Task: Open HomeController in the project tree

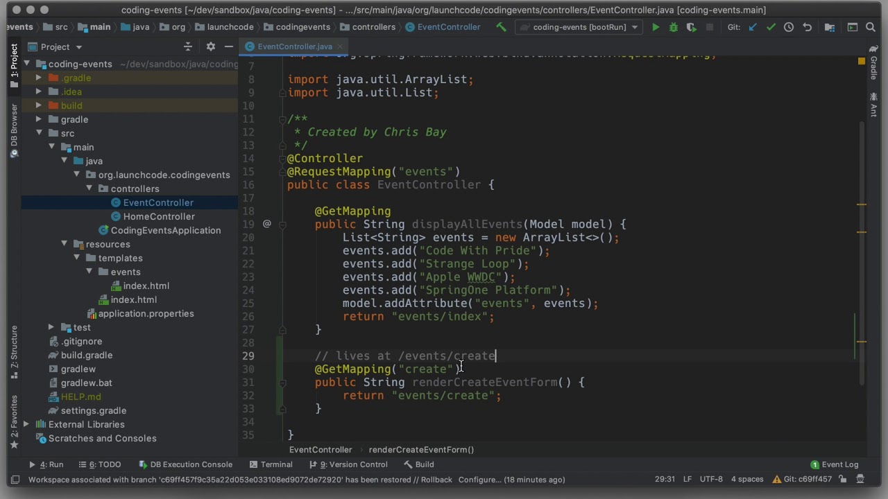Action: point(158,216)
